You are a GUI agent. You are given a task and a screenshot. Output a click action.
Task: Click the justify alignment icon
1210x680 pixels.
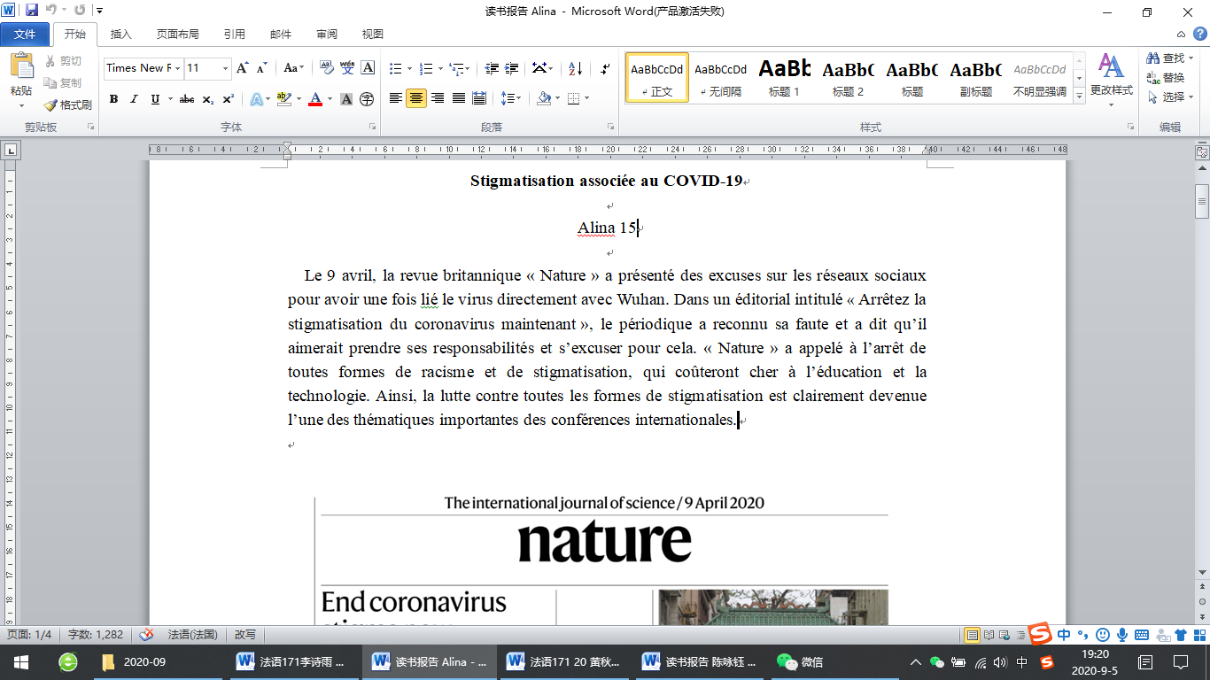459,98
